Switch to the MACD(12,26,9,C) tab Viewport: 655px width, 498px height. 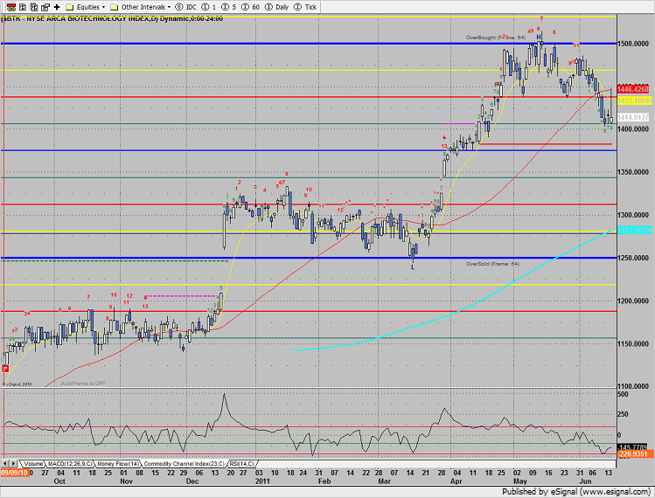(69, 464)
